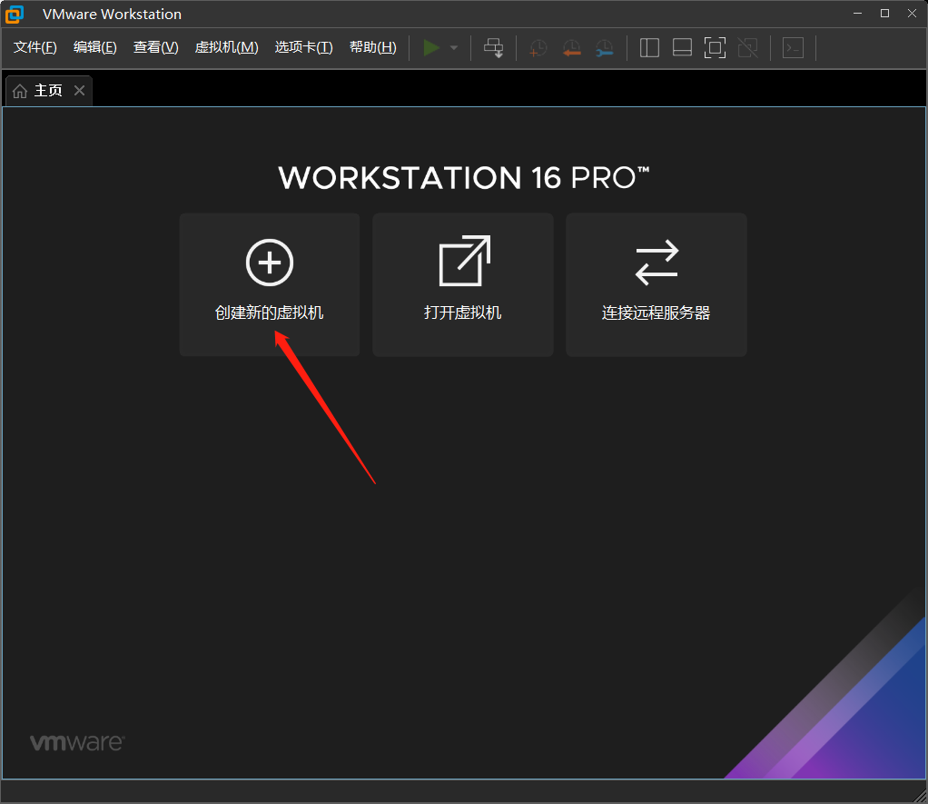928x804 pixels.
Task: Click the green Power On play icon
Action: (x=431, y=48)
